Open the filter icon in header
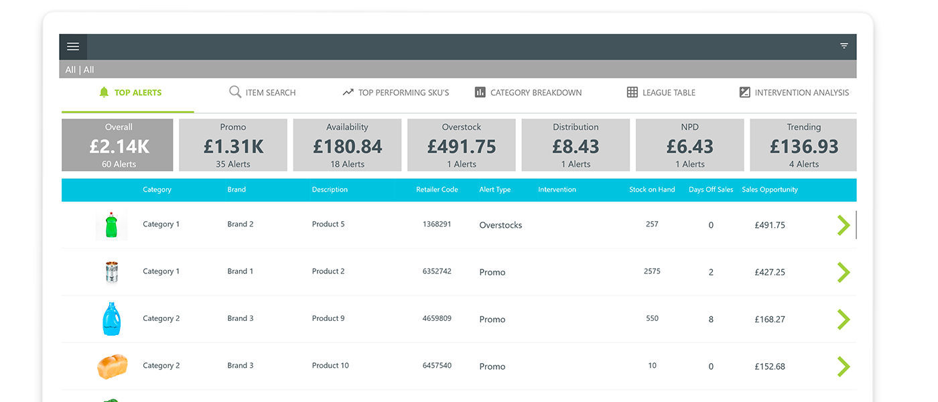The image size is (938, 402). click(844, 46)
